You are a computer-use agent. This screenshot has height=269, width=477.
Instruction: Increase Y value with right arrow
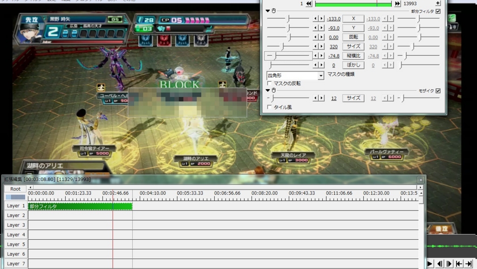pos(321,28)
